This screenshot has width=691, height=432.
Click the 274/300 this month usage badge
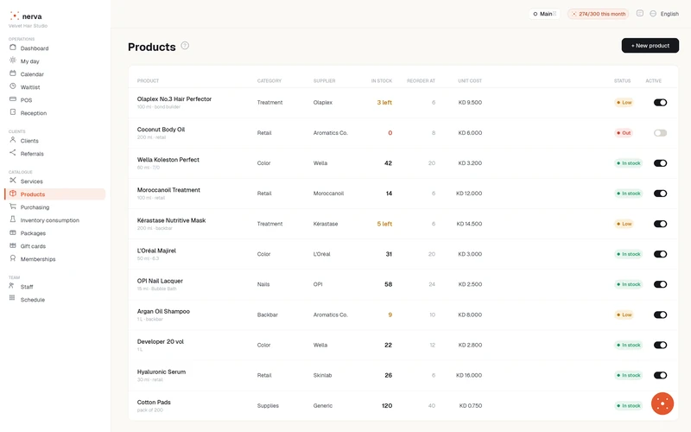click(599, 14)
